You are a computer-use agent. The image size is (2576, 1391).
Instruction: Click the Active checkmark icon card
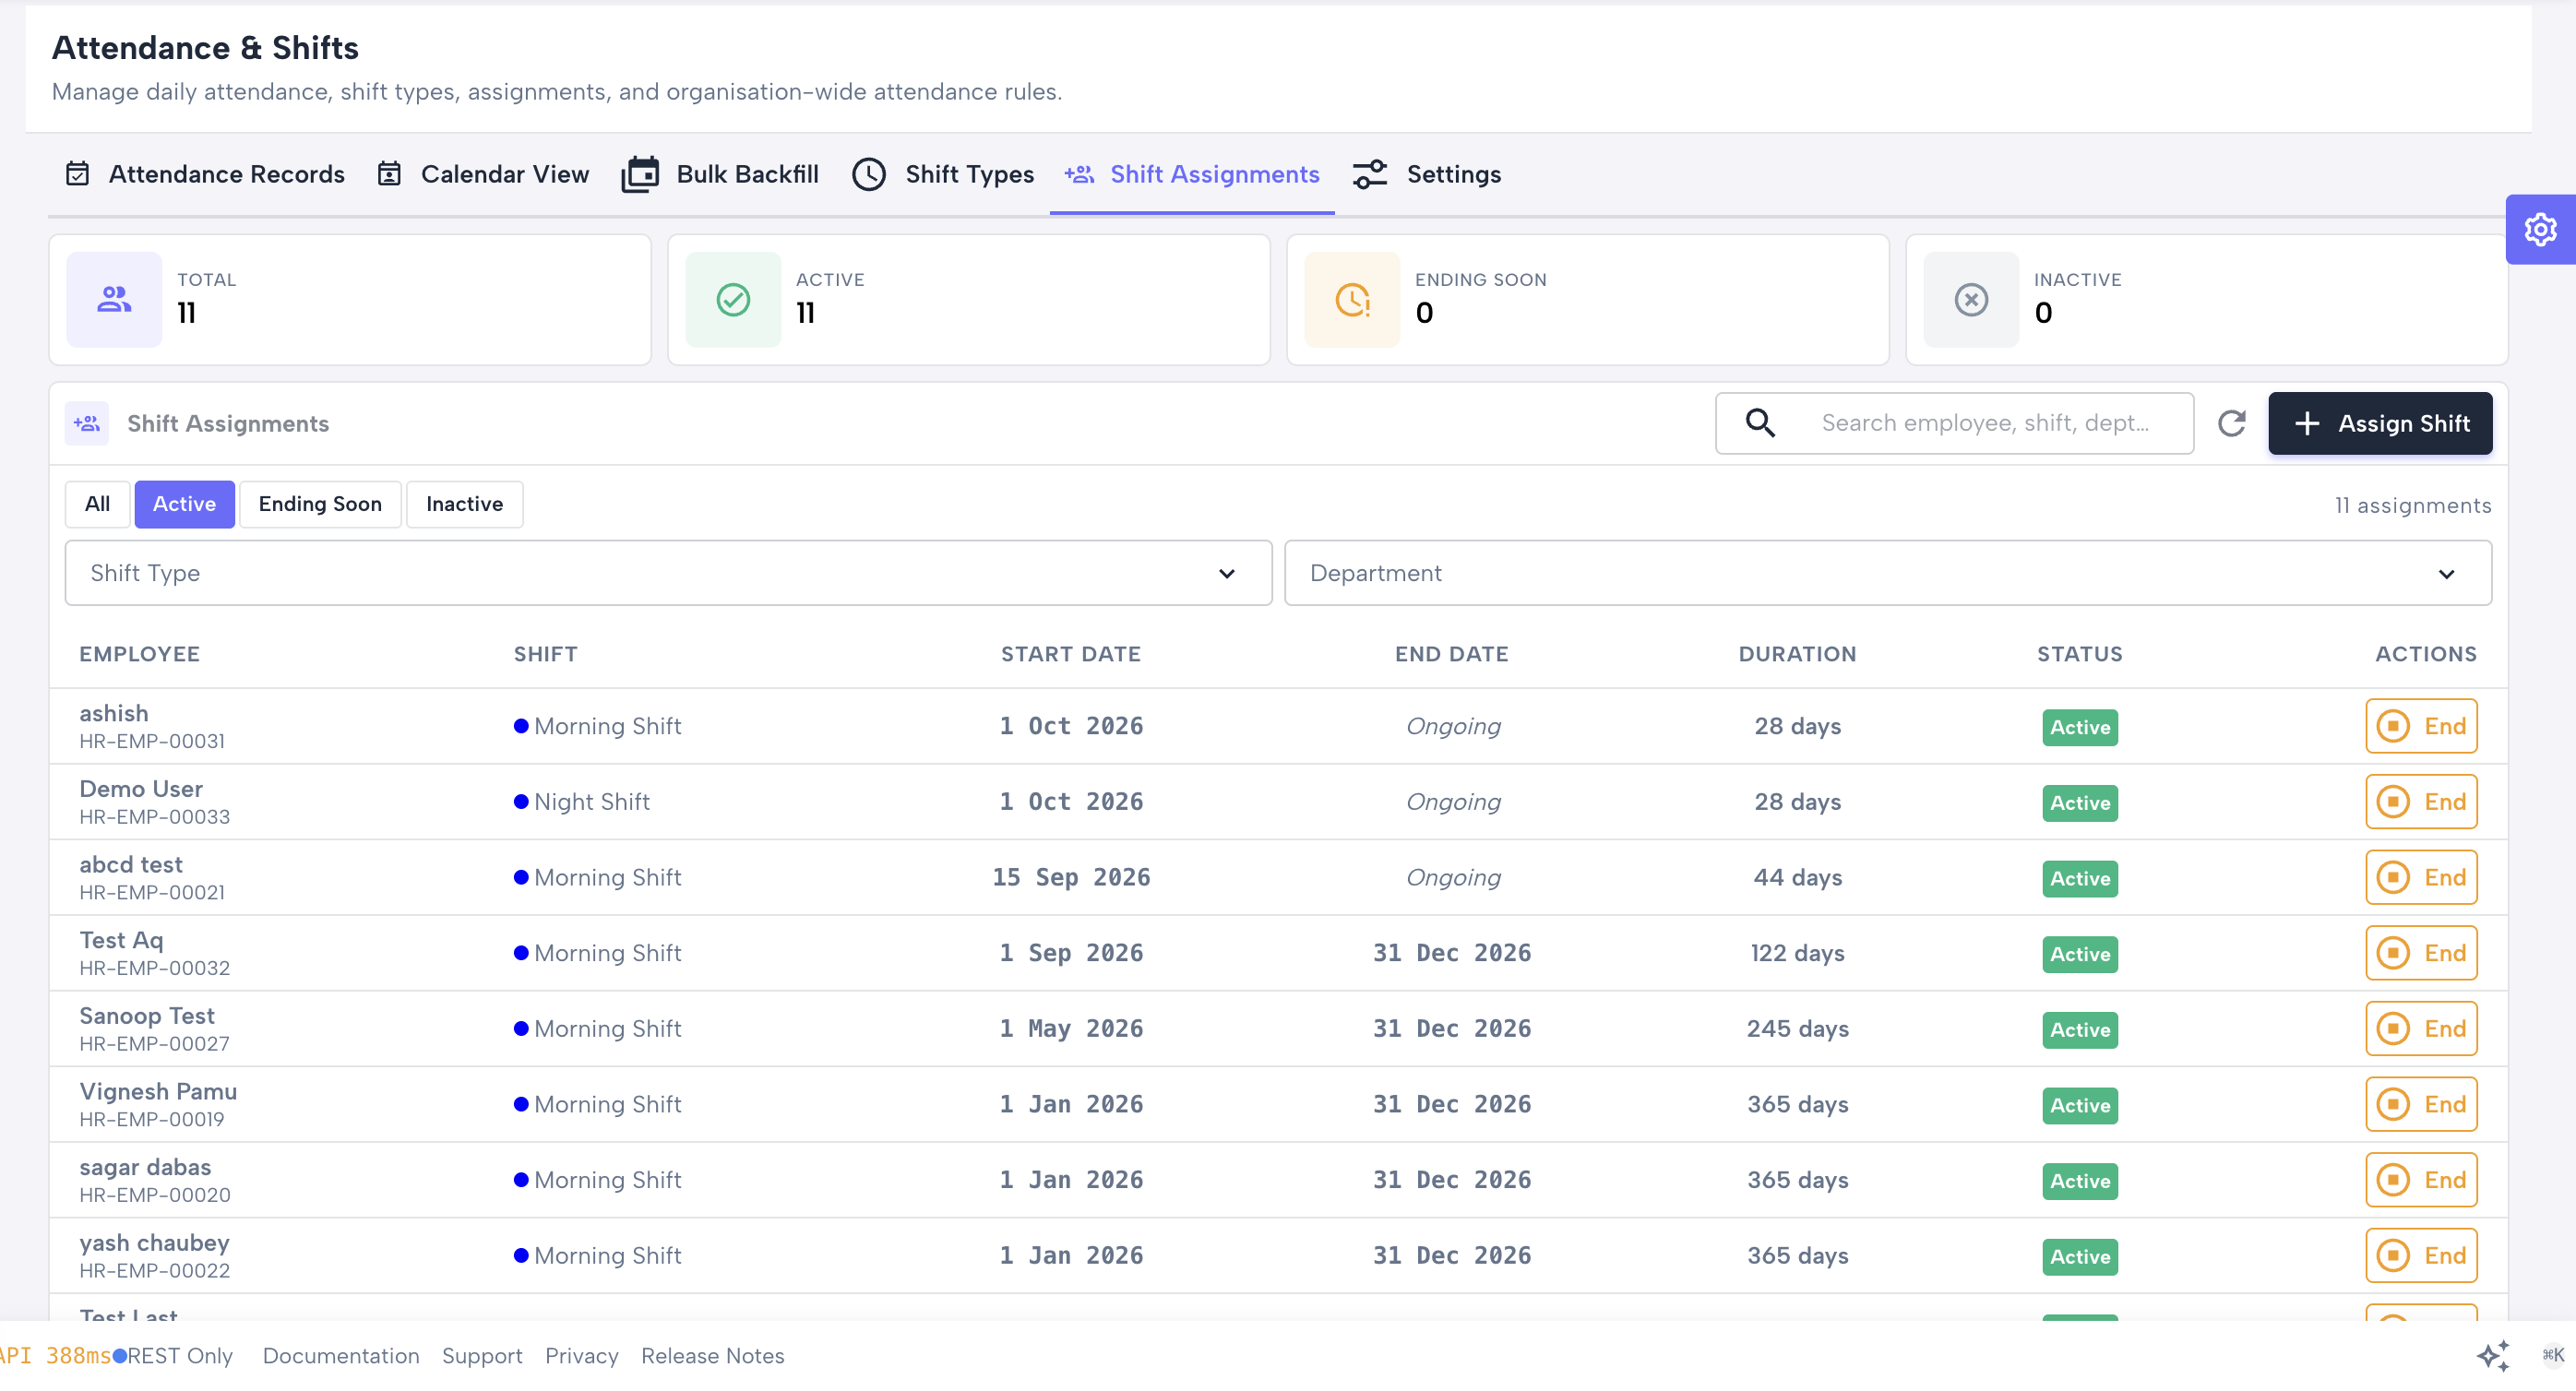pyautogui.click(x=733, y=299)
